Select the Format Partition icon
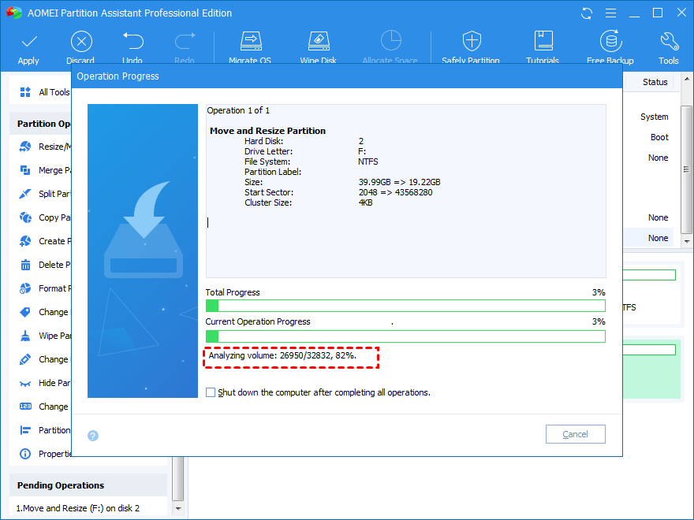694x520 pixels. 25,288
